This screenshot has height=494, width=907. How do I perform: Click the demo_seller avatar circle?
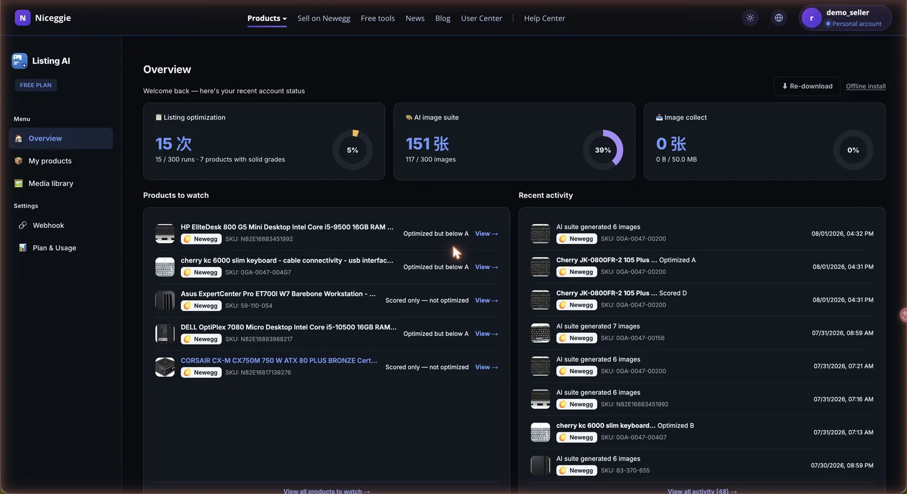click(812, 18)
